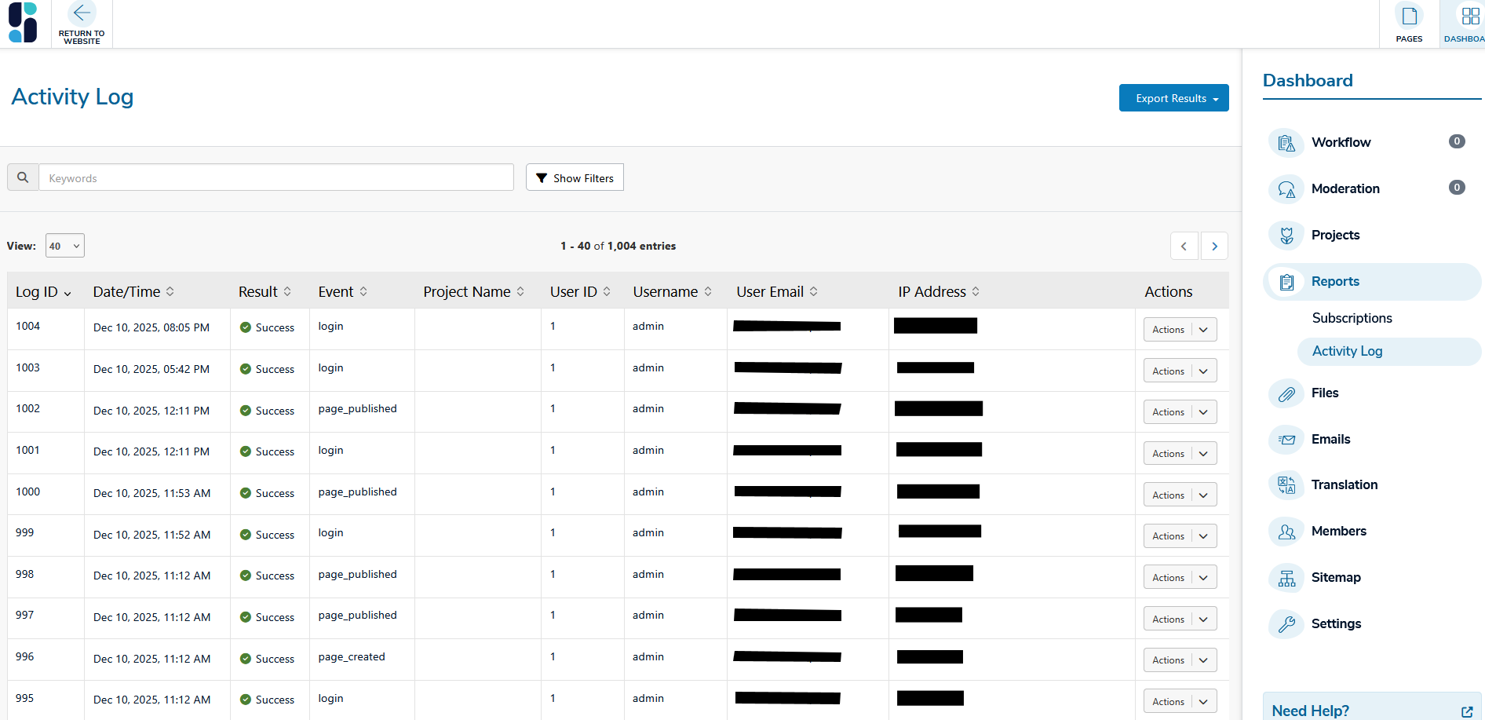This screenshot has width=1485, height=720.
Task: Click the Translation icon
Action: [x=1286, y=485]
